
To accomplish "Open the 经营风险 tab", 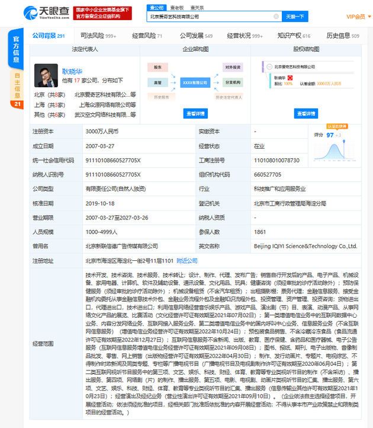I will (x=147, y=36).
